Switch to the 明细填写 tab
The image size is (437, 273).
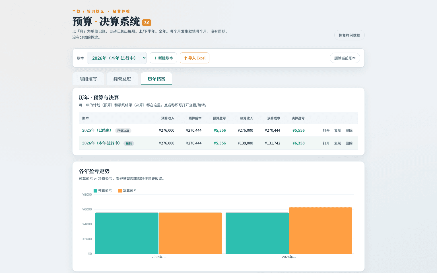88,79
